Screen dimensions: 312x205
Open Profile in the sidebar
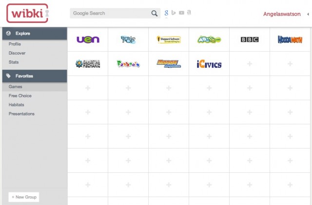pyautogui.click(x=15, y=44)
